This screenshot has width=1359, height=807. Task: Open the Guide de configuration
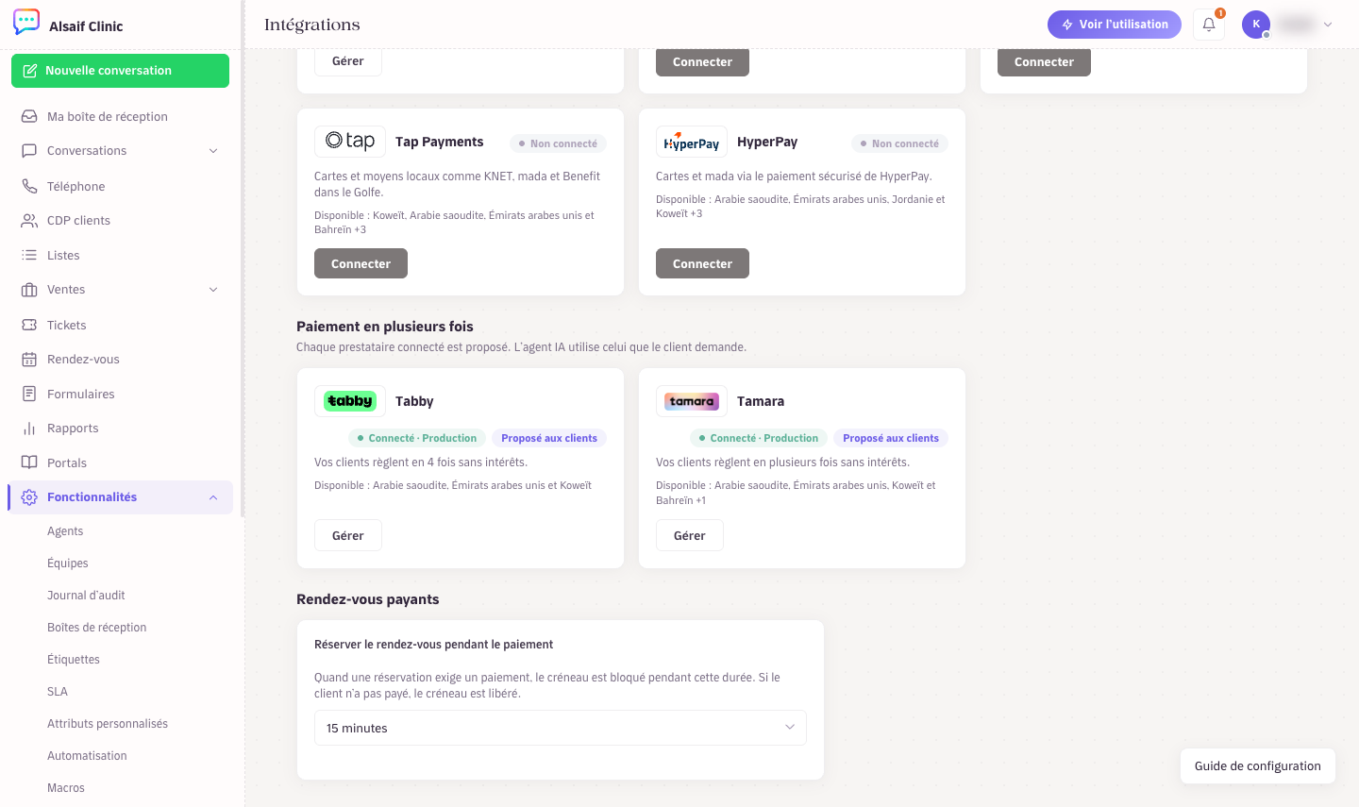(x=1258, y=765)
